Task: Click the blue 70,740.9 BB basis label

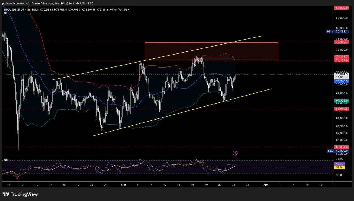Action: coord(342,81)
